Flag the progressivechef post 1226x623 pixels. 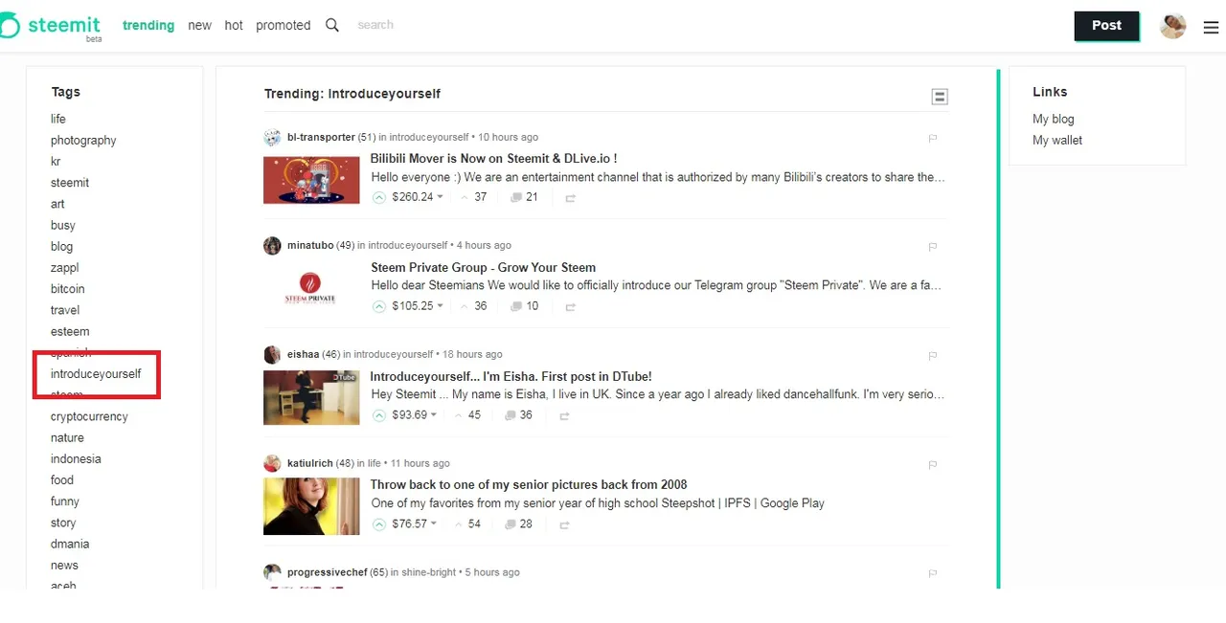point(932,573)
